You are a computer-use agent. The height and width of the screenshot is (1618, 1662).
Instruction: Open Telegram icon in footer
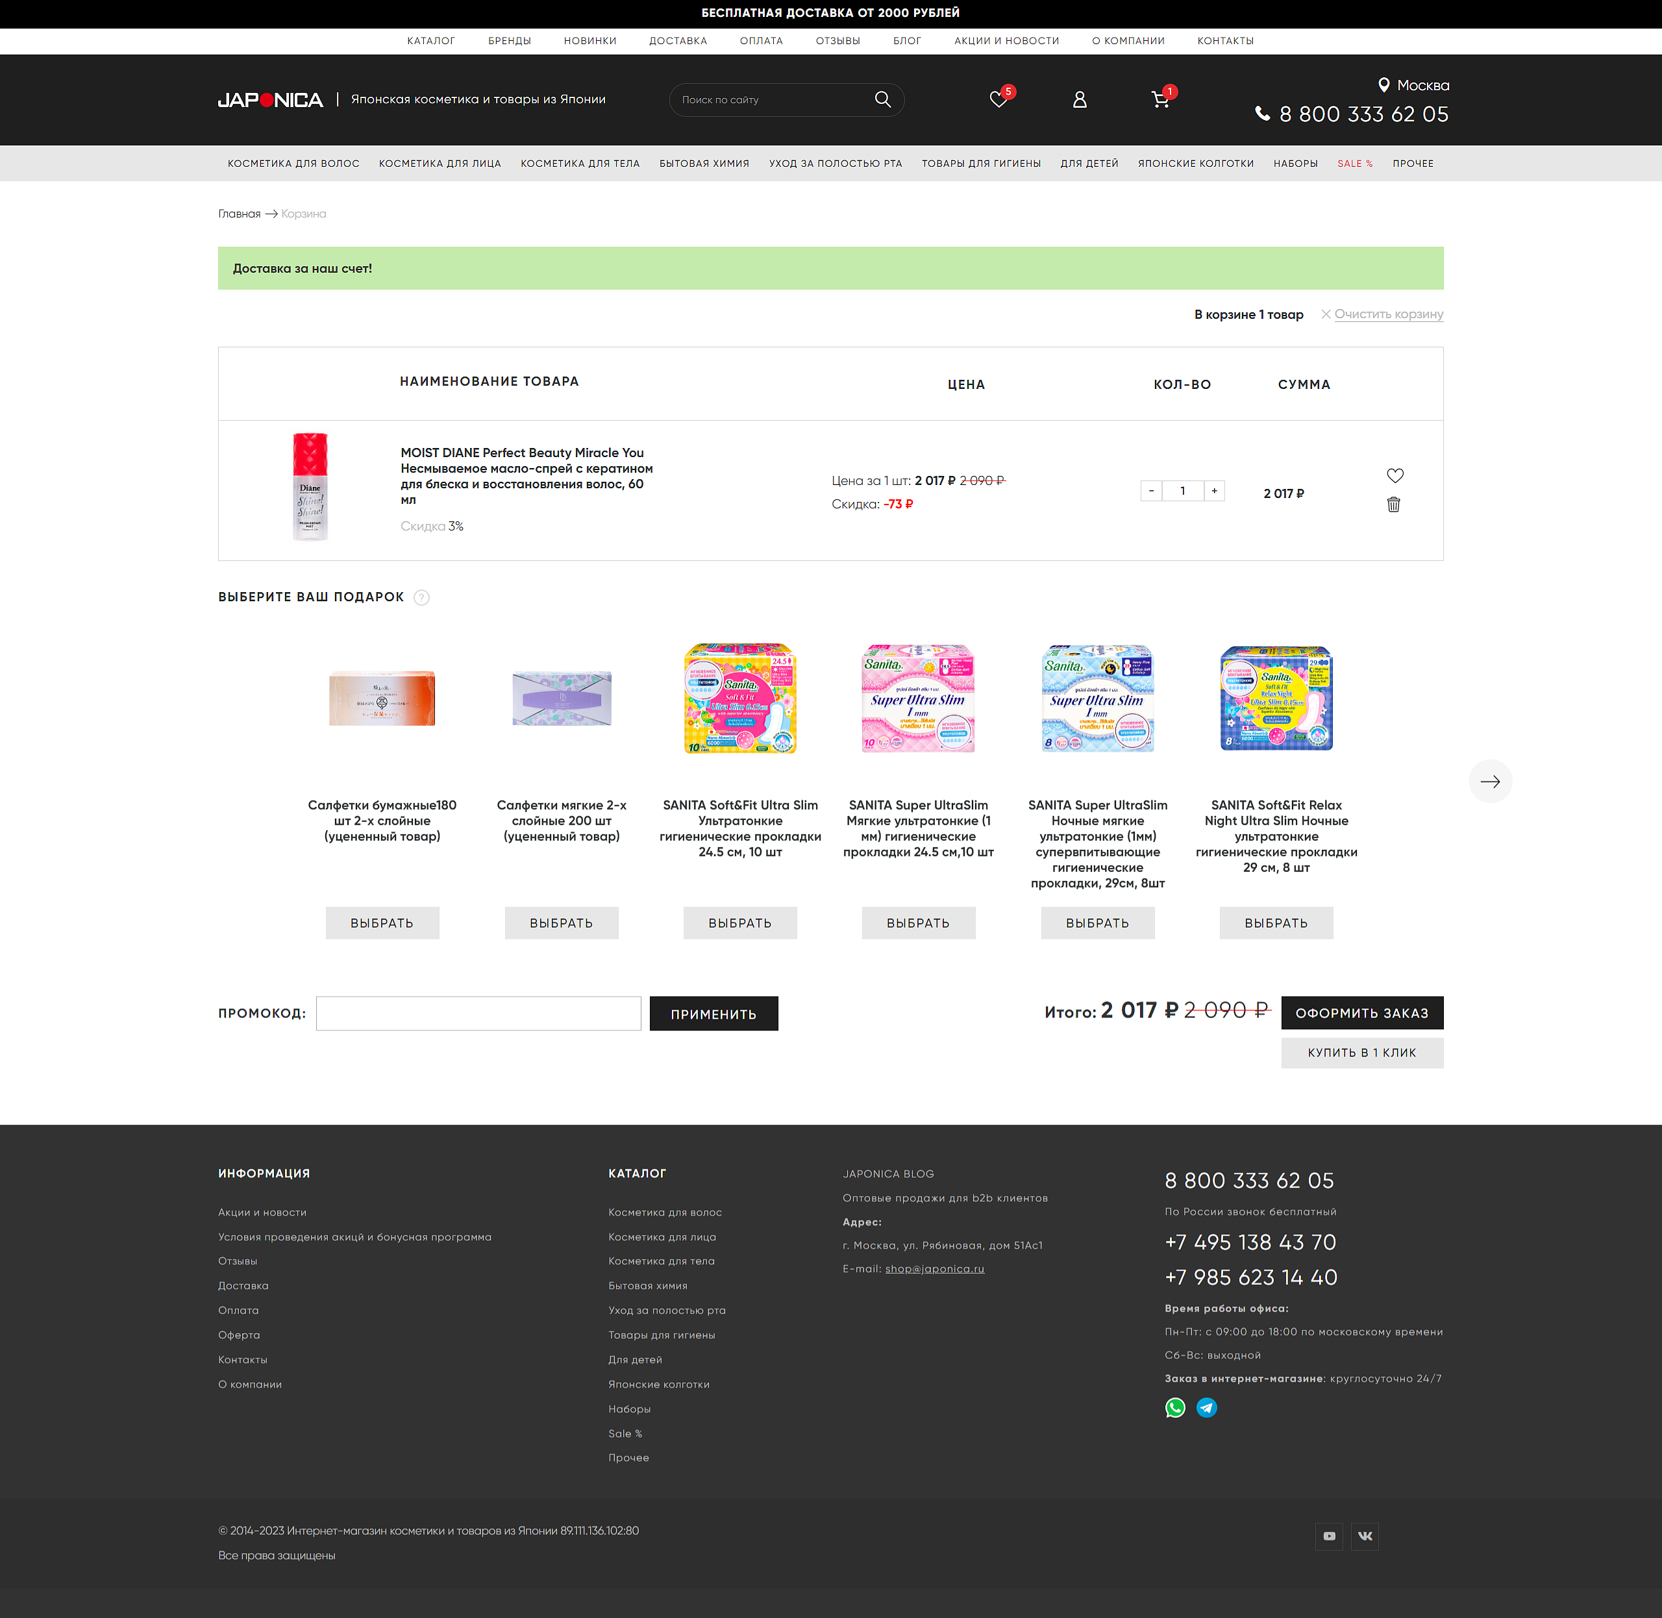1206,1408
